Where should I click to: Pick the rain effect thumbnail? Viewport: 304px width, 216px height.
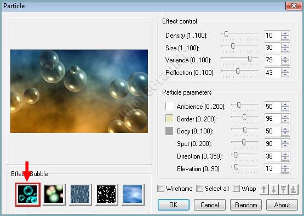pyautogui.click(x=80, y=194)
